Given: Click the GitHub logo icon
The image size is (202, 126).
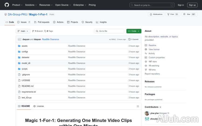Looking at the screenshot, I should (7, 5).
